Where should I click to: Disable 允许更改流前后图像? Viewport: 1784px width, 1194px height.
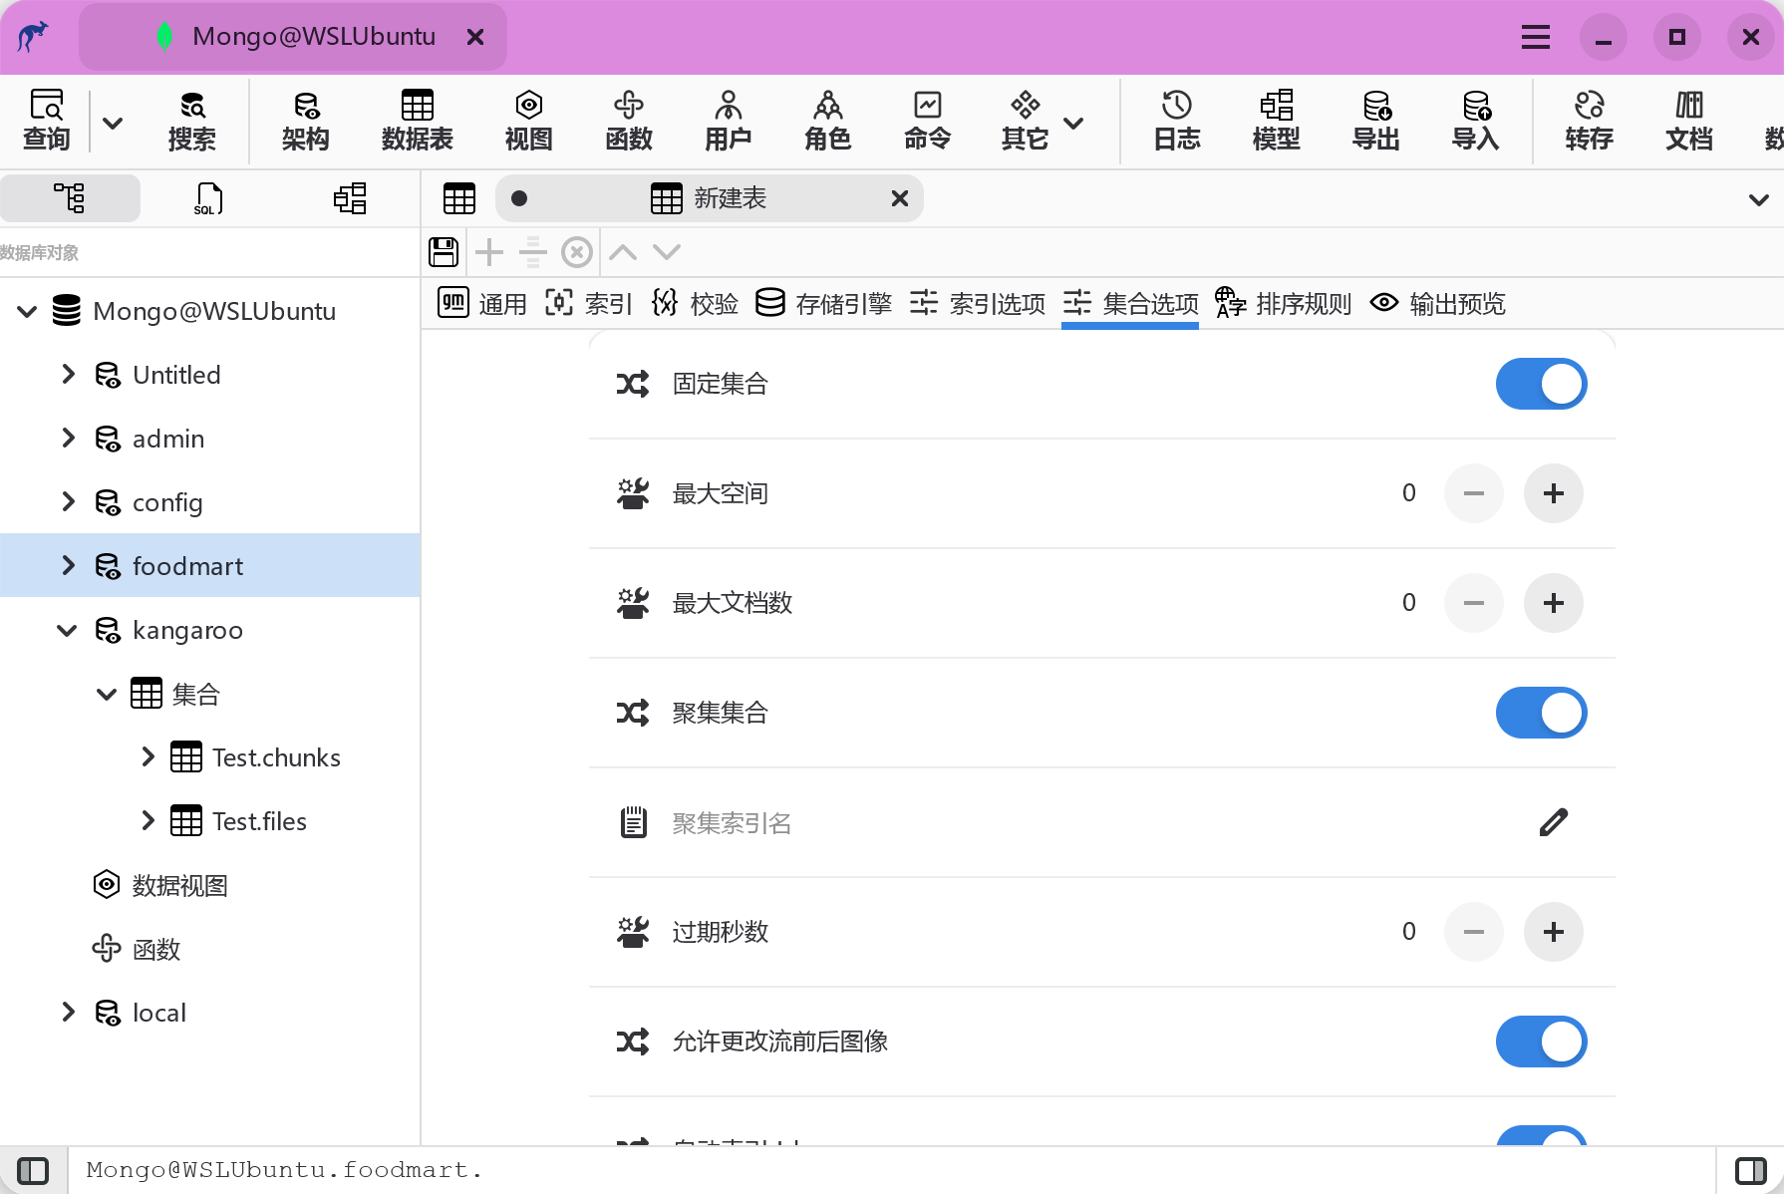(1541, 1041)
